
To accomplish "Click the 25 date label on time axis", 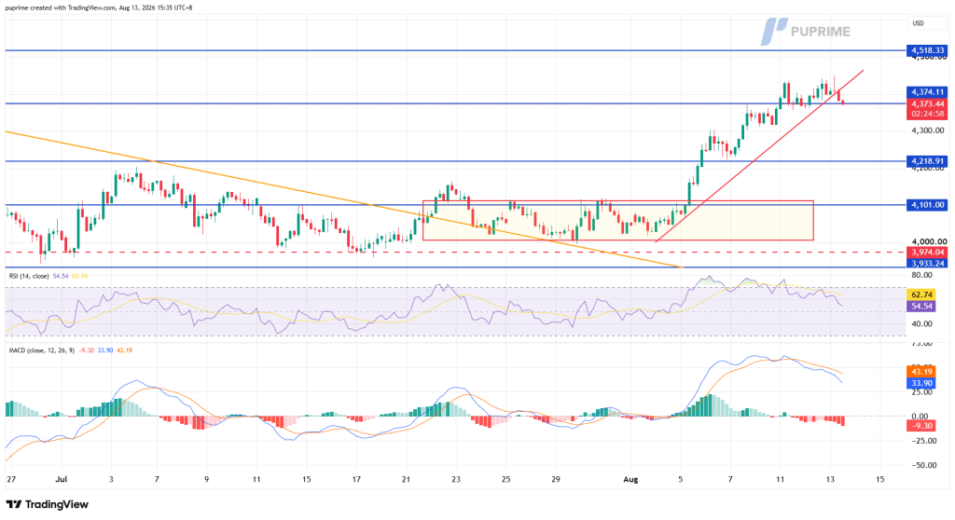I will 506,479.
